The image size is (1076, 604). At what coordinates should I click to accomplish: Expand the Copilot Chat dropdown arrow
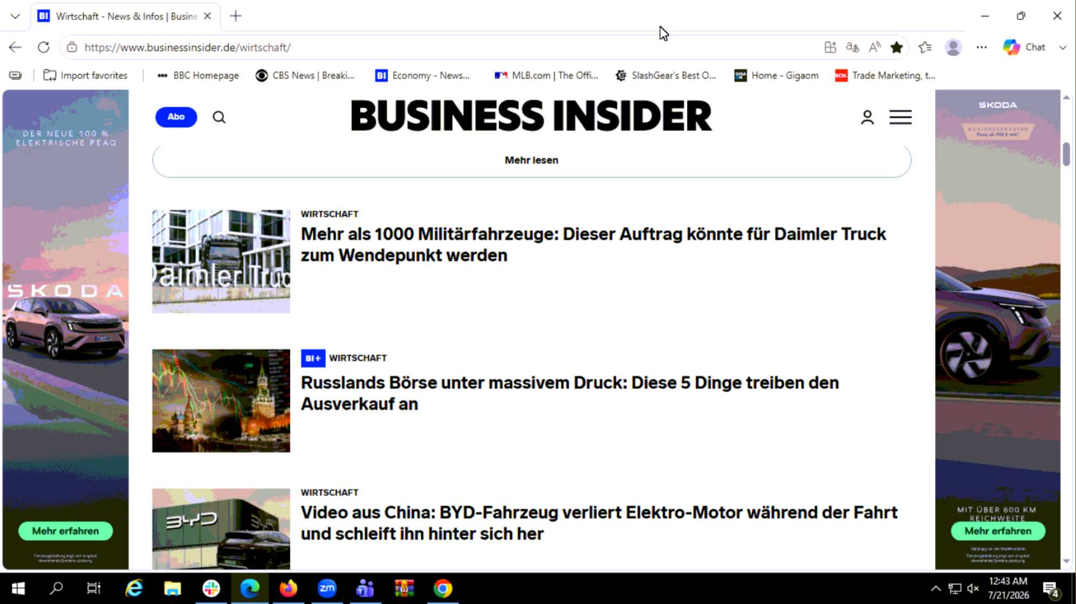[1063, 47]
